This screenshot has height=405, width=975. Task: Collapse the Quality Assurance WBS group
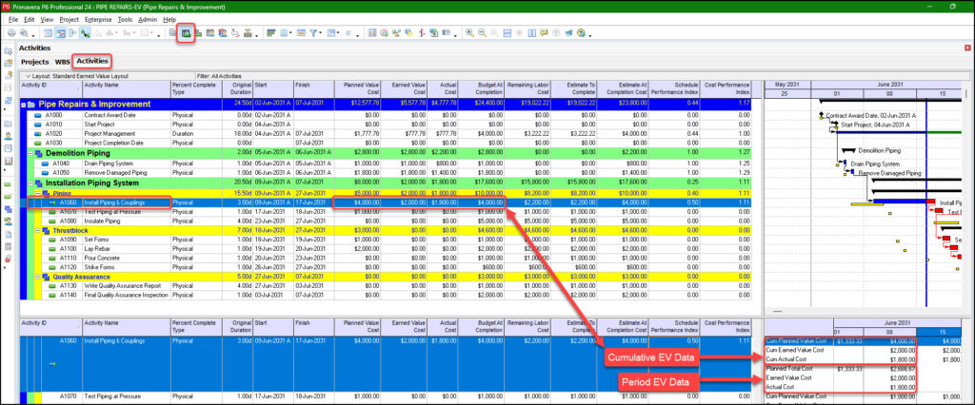pos(38,277)
